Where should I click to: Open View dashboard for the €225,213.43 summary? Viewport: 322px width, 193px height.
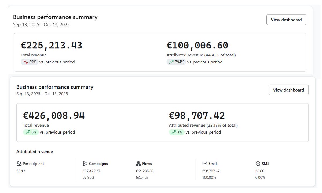pos(286,20)
